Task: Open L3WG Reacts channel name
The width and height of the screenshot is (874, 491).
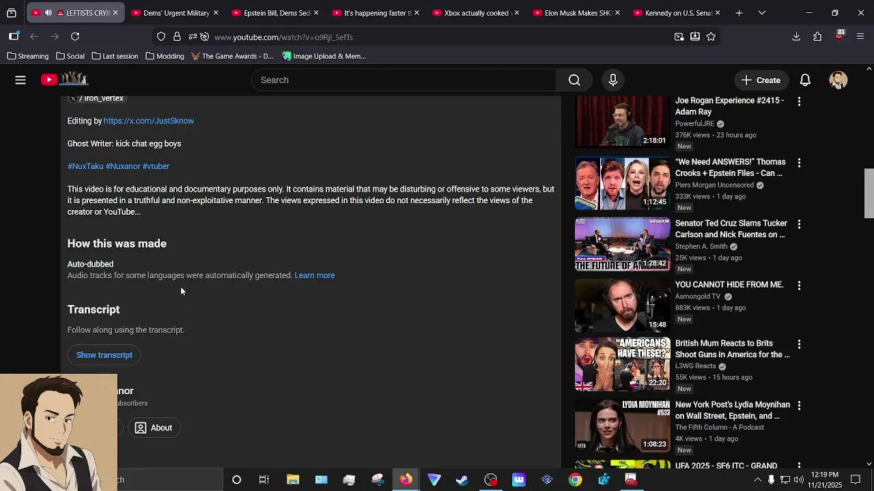Action: [x=695, y=366]
